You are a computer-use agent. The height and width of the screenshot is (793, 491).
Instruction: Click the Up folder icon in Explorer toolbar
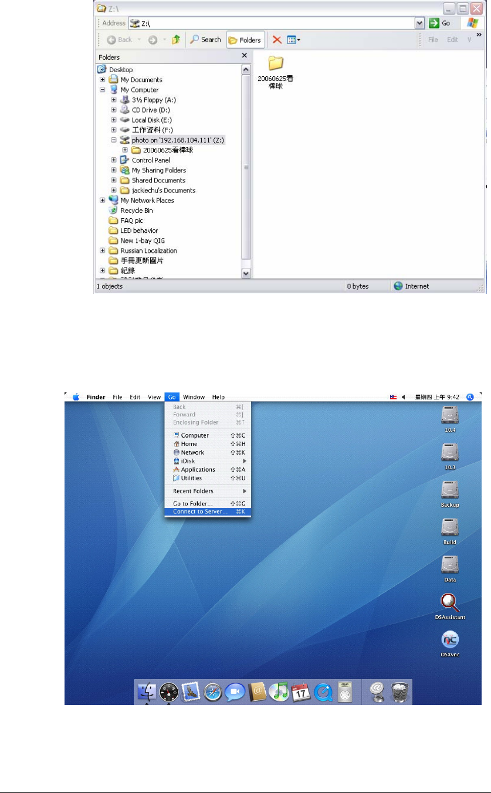coord(175,40)
